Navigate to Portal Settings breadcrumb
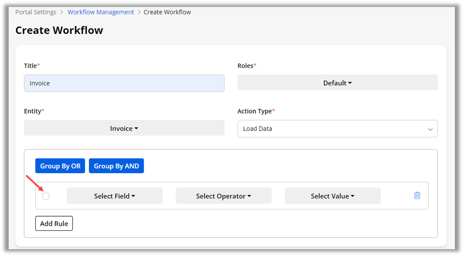Screen dimensions: 464x256 (x=36, y=12)
